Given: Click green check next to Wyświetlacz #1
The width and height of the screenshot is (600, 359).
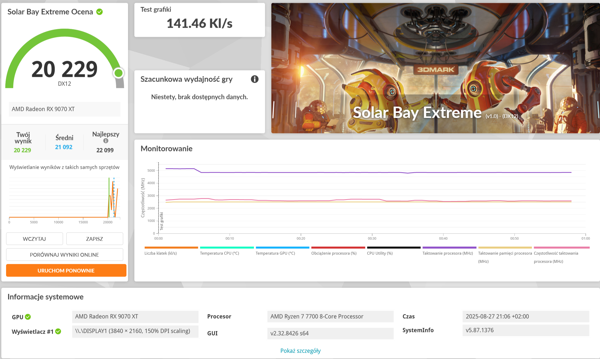Looking at the screenshot, I should [x=58, y=331].
